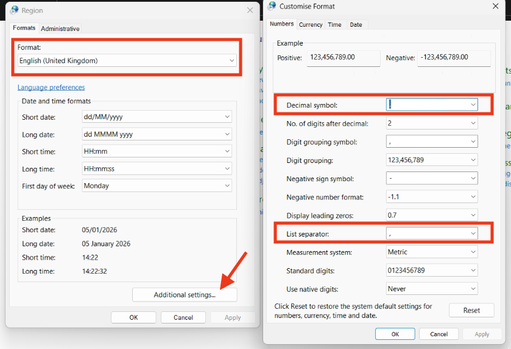Viewport: 511px width, 349px height.
Task: Open the Time tab
Action: [334, 25]
